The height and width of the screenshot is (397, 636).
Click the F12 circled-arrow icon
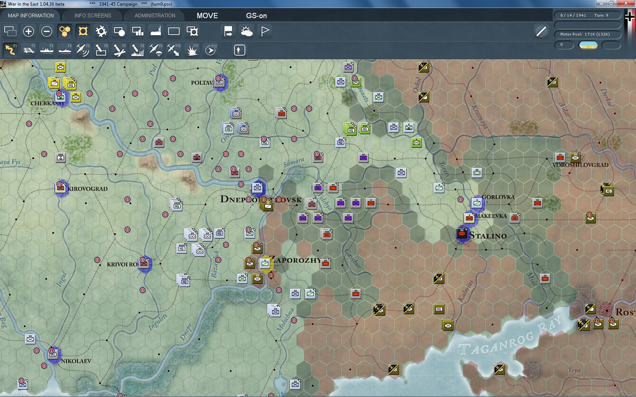(x=210, y=50)
